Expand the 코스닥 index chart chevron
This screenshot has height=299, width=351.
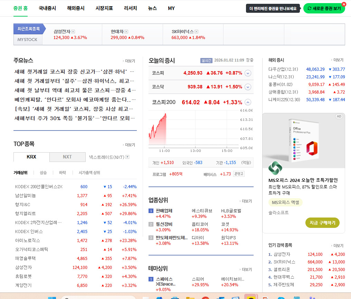[x=248, y=87]
